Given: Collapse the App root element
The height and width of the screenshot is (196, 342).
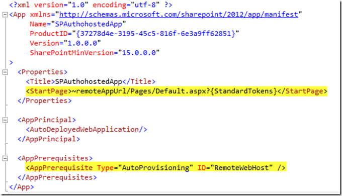Looking at the screenshot, I should tap(5, 15).
